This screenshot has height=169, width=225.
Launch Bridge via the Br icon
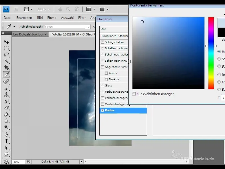[16, 9]
